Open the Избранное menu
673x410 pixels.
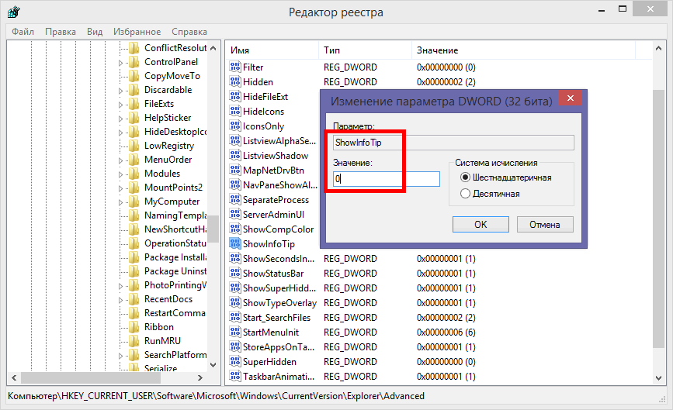[x=137, y=32]
